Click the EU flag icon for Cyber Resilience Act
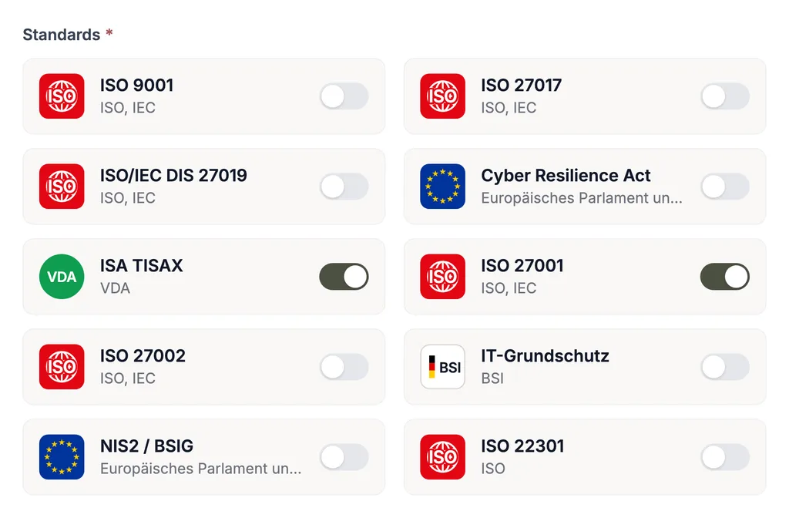The height and width of the screenshot is (518, 789). pos(443,187)
